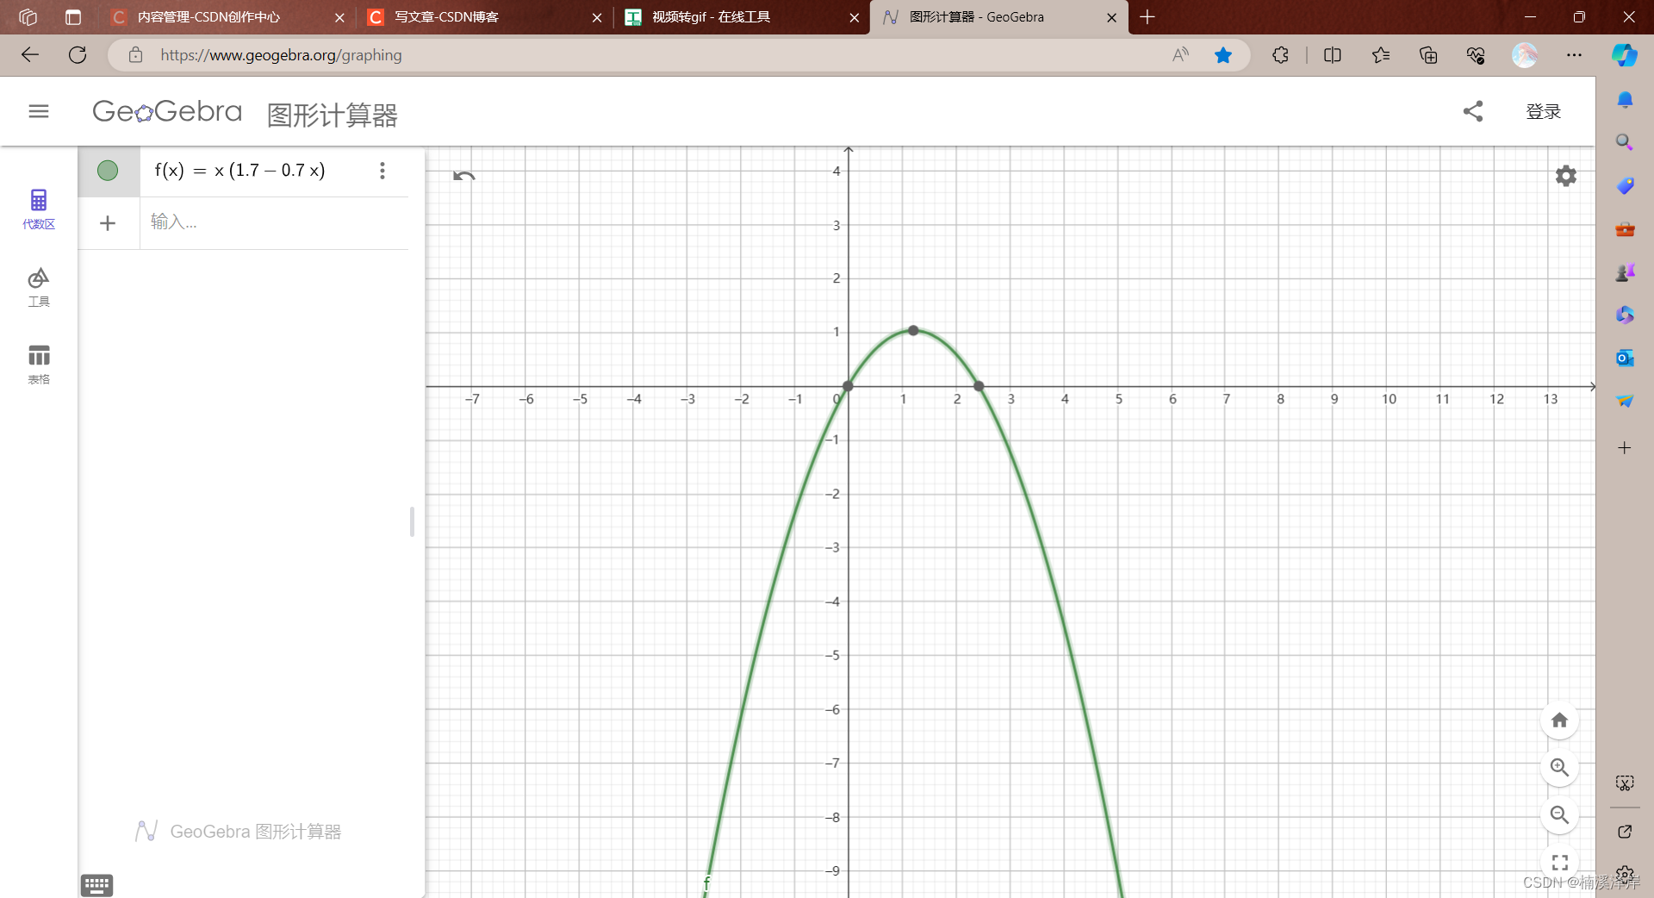1654x898 pixels.
Task: Toggle Read aloud in the address bar
Action: click(x=1180, y=55)
